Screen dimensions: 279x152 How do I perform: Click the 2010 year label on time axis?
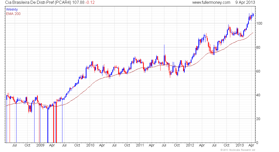tap(90, 145)
